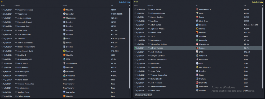Click the Wolves club badge
The image size is (265, 99).
pyautogui.click(x=197, y=29)
